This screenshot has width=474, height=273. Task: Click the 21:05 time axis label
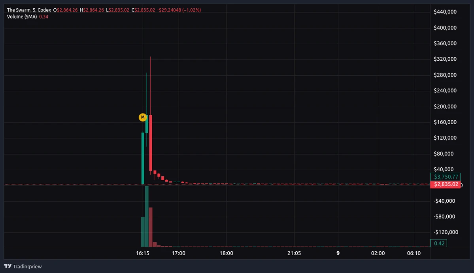294,253
